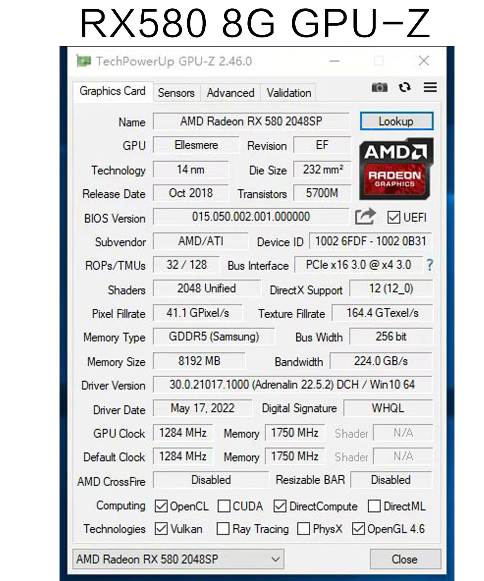Image resolution: width=484 pixels, height=581 pixels.
Task: Click the ROPs/TMUs field 32 / 128
Action: pos(186,265)
